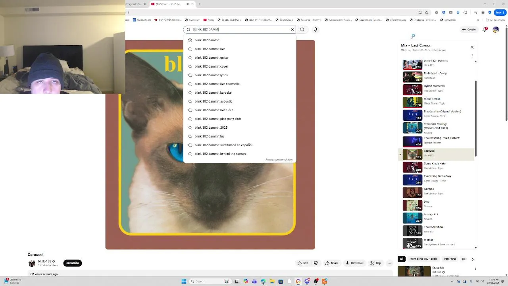Bookmark this page with the star icon

(x=427, y=12)
